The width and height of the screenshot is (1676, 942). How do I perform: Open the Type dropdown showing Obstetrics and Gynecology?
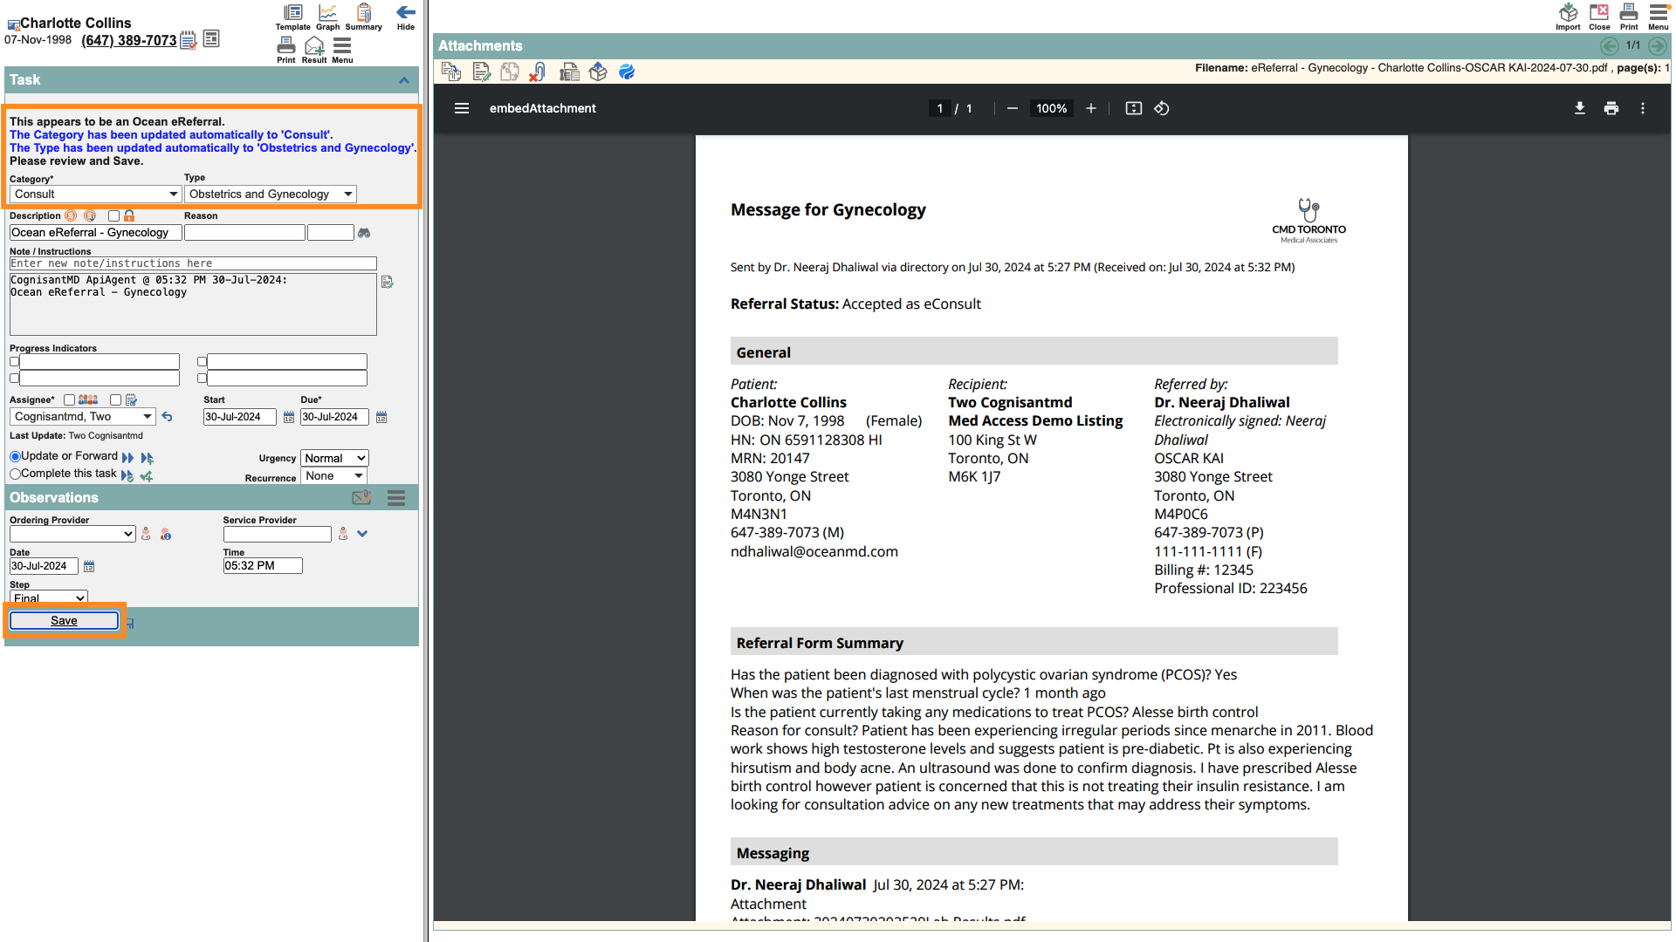pyautogui.click(x=271, y=194)
